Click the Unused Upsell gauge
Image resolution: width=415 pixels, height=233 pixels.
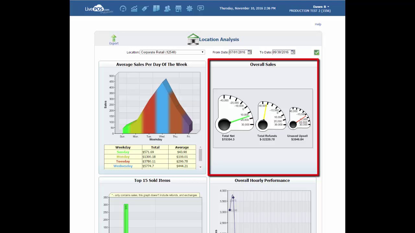click(x=299, y=118)
